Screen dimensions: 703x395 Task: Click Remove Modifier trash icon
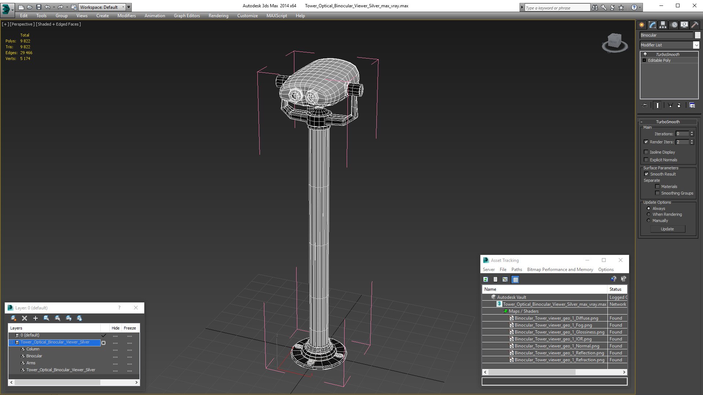pos(679,105)
